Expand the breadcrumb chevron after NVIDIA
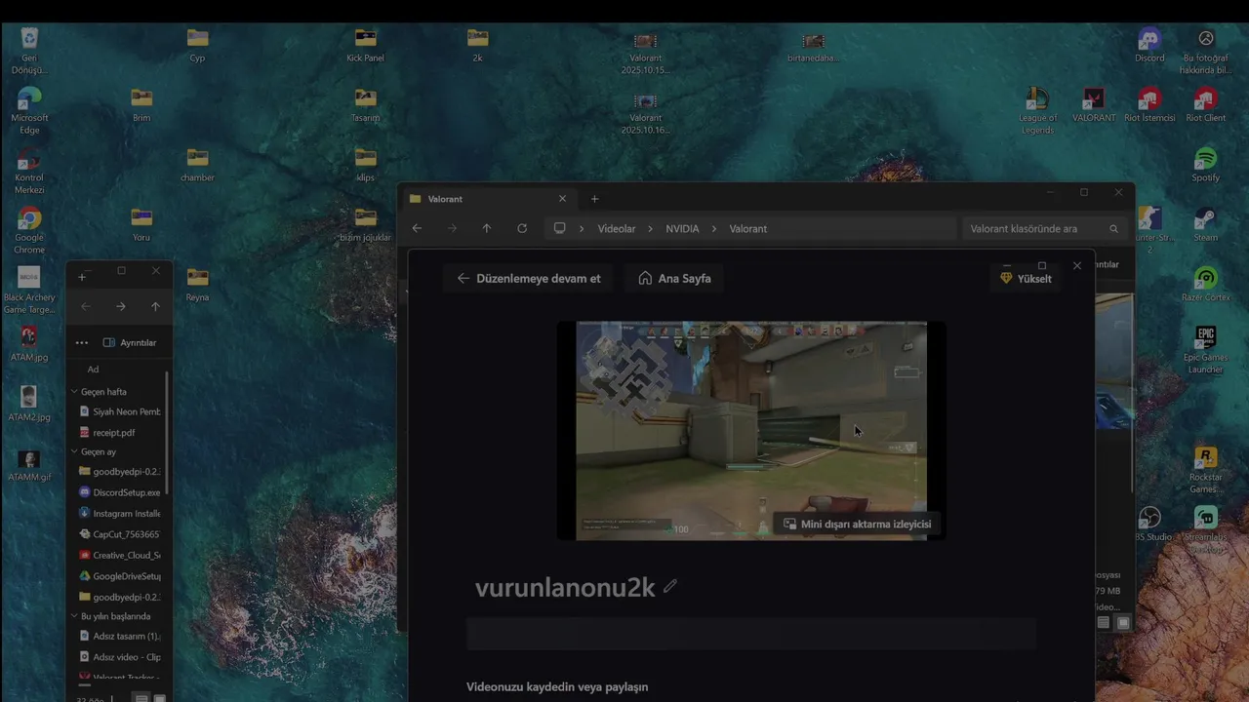 point(713,228)
